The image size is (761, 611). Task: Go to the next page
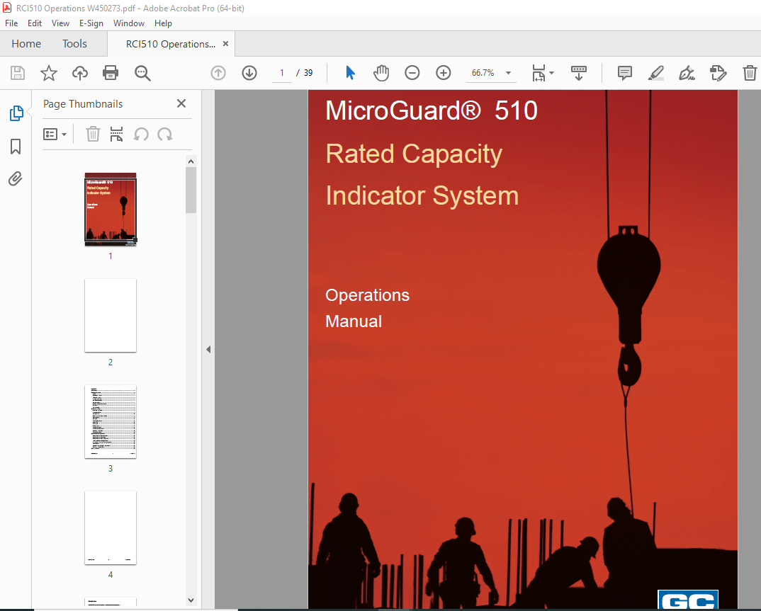pos(249,73)
